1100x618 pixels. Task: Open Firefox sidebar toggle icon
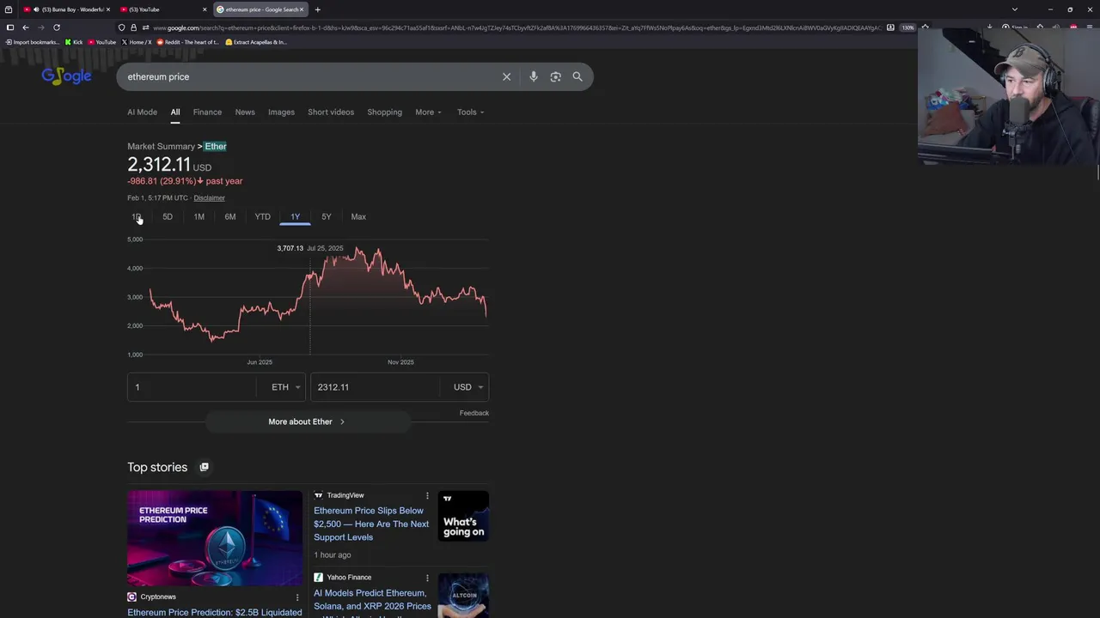coord(9,27)
